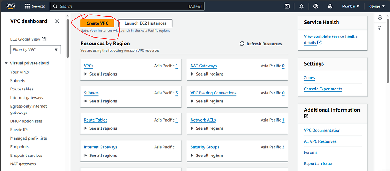Click the VPC Peering Connections link
Image resolution: width=390 pixels, height=171 pixels.
[x=213, y=93]
